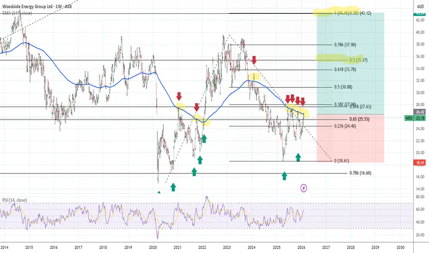Select the 0.5 (35.37) Fibonacci label
This screenshot has width=429, height=253.
pos(359,60)
